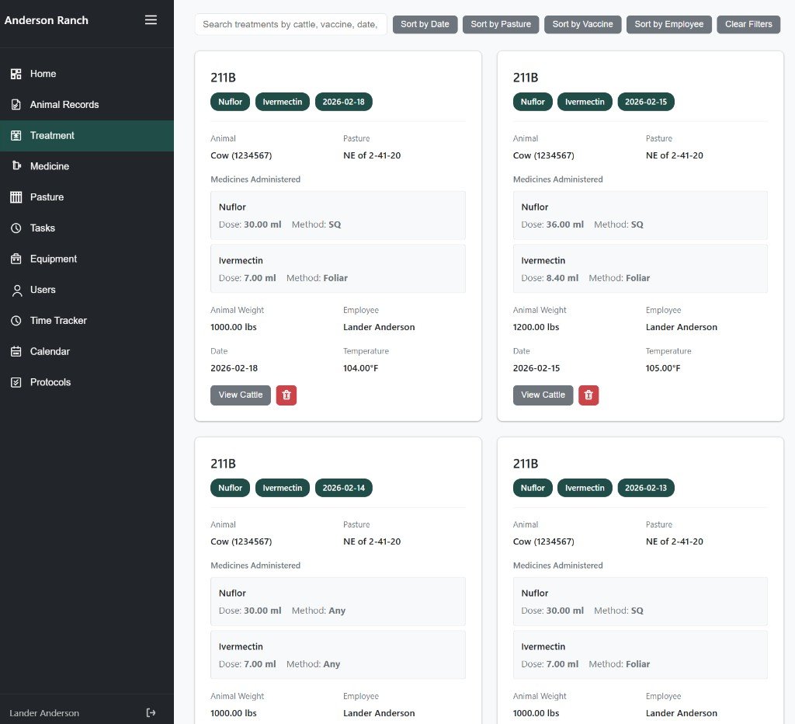Click the Equipment icon in sidebar

[x=16, y=259]
